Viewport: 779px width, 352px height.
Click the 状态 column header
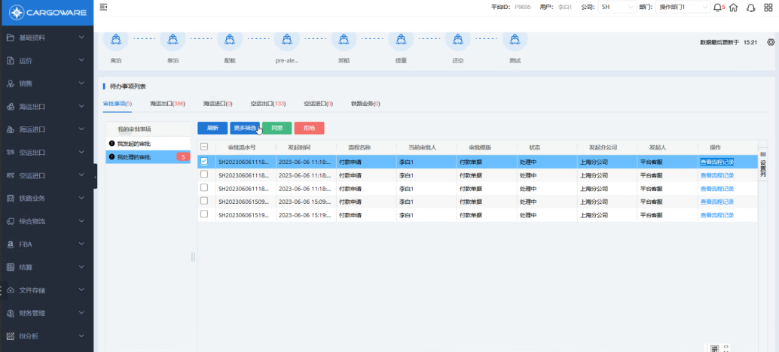[535, 147]
